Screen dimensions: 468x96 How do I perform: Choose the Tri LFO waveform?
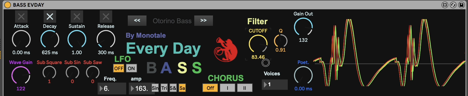(x=164, y=88)
